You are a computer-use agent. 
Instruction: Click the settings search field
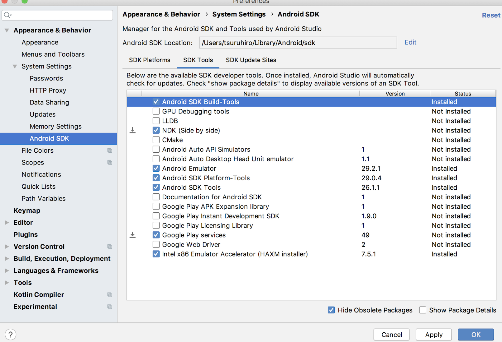pos(57,15)
